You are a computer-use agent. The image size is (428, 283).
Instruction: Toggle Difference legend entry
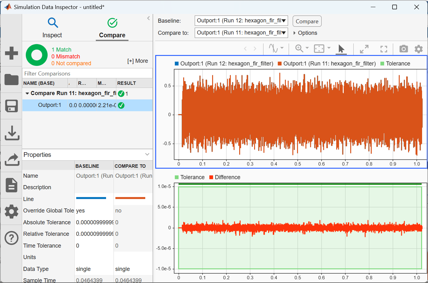click(x=225, y=177)
